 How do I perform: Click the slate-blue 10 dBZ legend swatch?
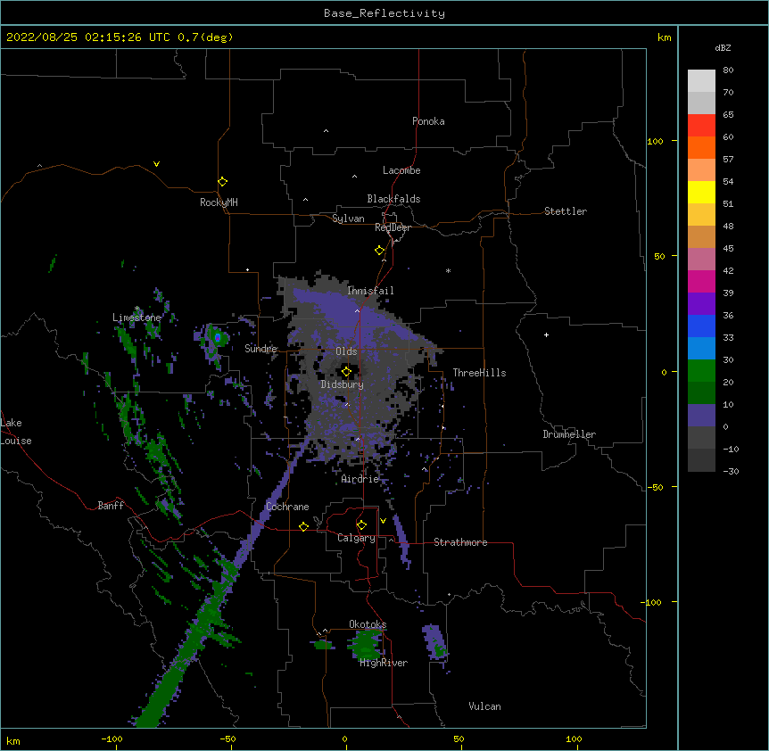[701, 416]
